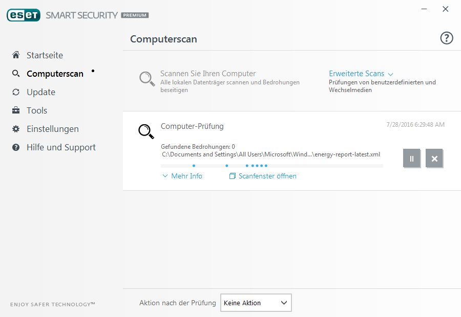The height and width of the screenshot is (317, 461).
Task: Click the scan progress bar
Action: pos(272,166)
